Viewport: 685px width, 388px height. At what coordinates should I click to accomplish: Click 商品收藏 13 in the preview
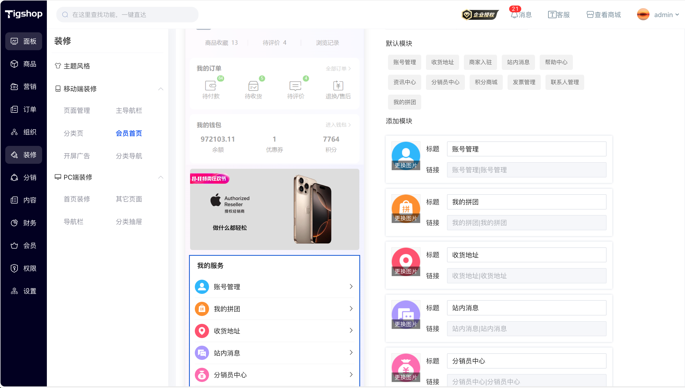(221, 43)
